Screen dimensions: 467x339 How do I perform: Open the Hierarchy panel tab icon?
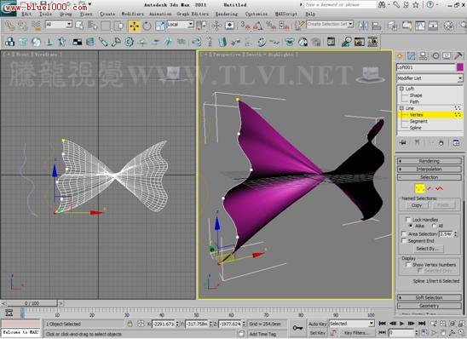pos(423,55)
